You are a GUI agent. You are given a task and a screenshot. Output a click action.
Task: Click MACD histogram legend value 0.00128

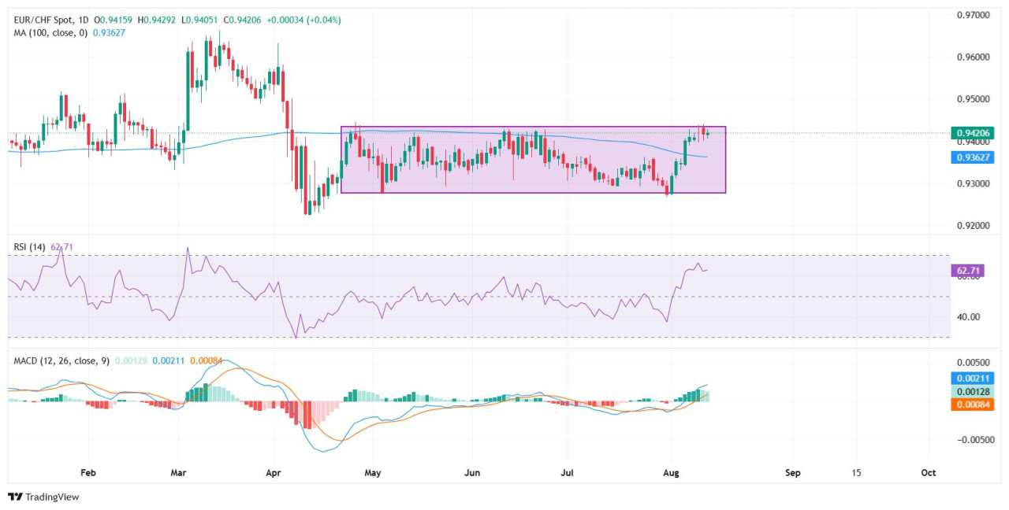click(132, 360)
